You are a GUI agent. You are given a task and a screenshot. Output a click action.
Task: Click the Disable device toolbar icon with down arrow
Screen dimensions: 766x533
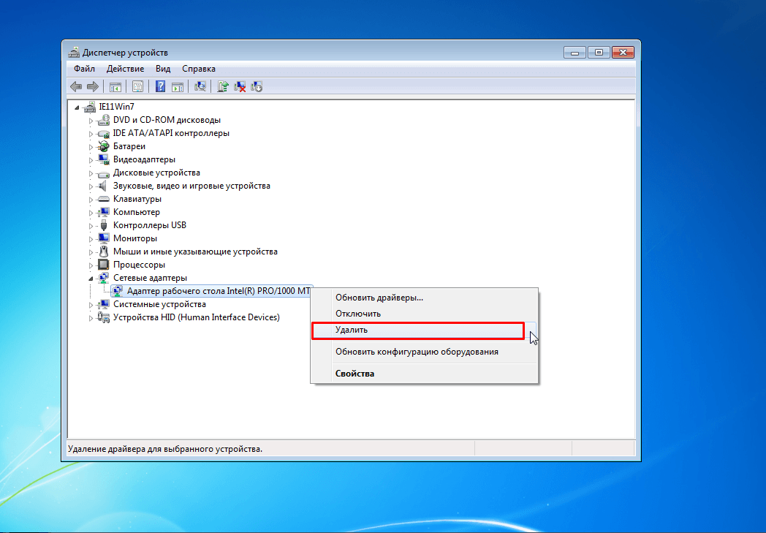[x=257, y=87]
